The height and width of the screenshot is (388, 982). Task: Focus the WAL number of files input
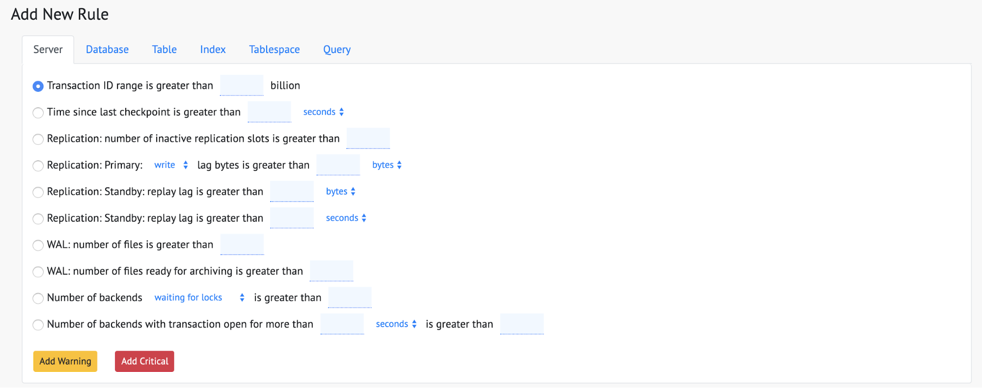tap(242, 244)
